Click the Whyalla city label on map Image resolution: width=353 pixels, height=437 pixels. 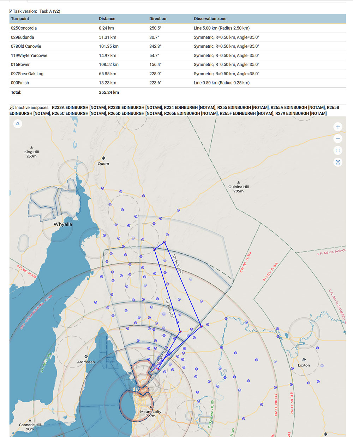tap(63, 224)
